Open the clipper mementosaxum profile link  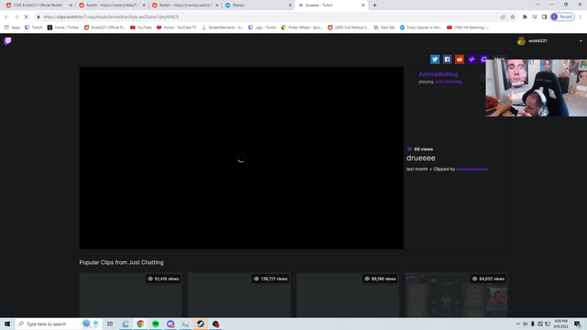(472, 169)
